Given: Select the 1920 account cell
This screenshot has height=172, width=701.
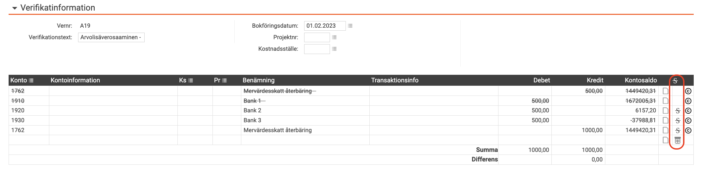Looking at the screenshot, I should 29,111.
